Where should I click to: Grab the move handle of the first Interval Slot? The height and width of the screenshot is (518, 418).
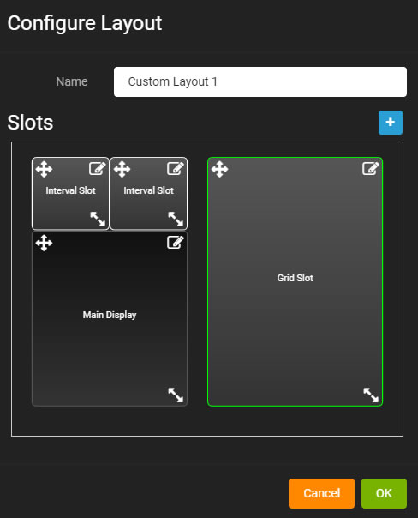pos(45,169)
